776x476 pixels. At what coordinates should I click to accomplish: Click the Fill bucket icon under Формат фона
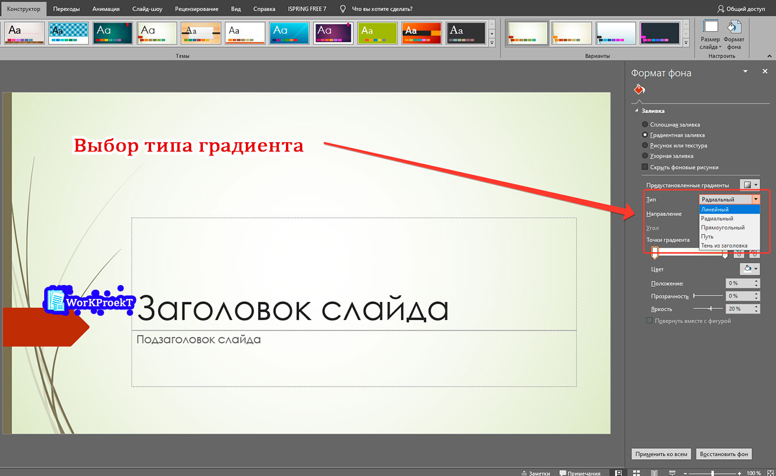tap(639, 89)
